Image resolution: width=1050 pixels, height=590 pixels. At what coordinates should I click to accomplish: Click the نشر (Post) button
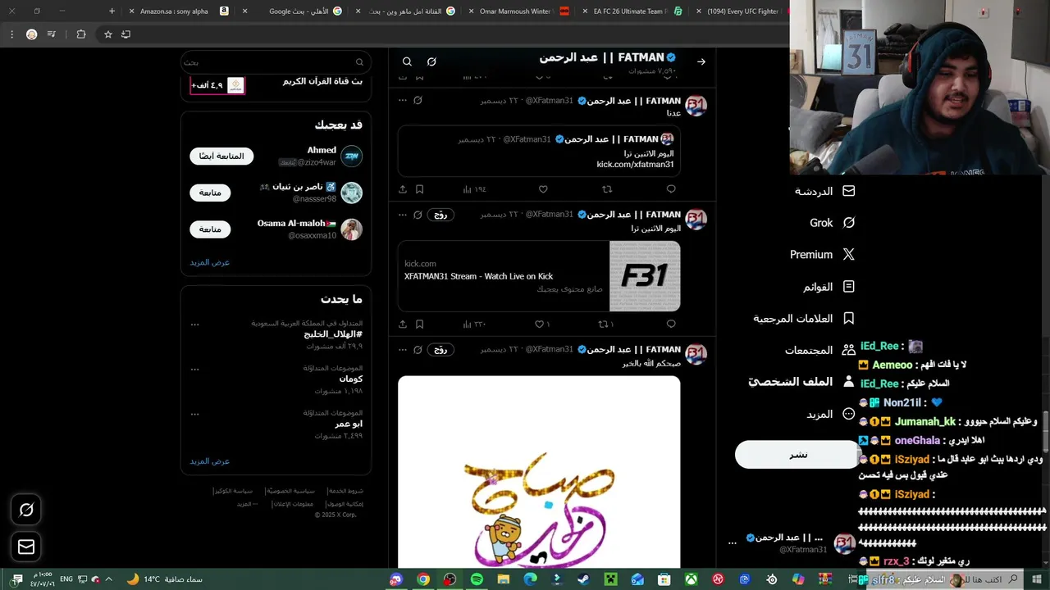[797, 455]
